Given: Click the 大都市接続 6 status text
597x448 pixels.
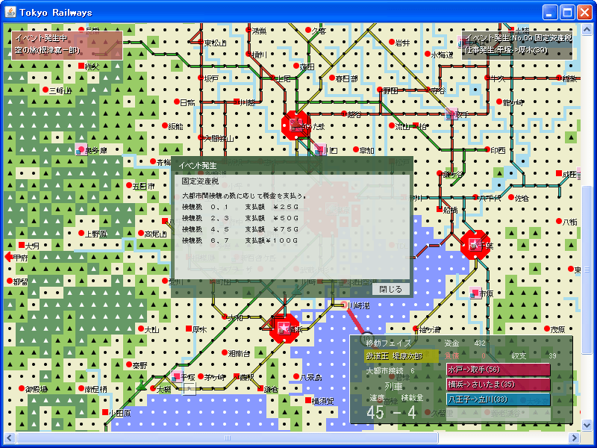Looking at the screenshot, I should pos(390,370).
